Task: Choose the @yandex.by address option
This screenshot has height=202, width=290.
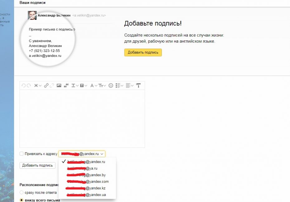Action: [x=87, y=175]
